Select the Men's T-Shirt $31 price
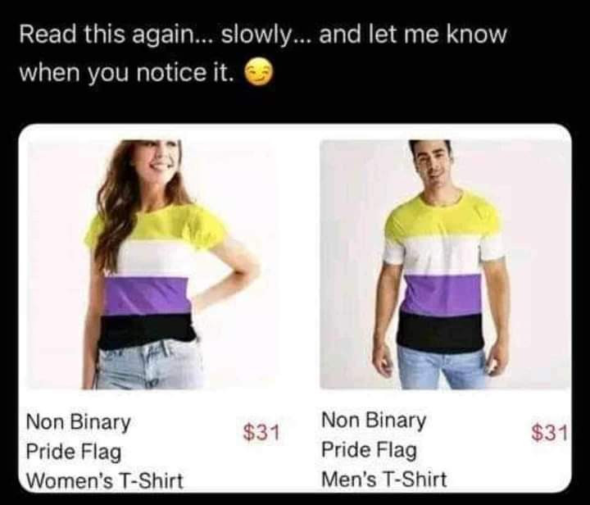The width and height of the screenshot is (590, 505). (550, 432)
